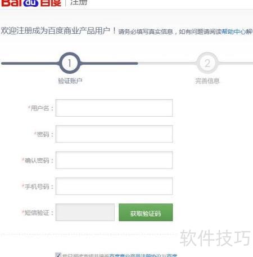Select step 1 circle of progress indicator
The image size is (253, 257).
[70, 63]
